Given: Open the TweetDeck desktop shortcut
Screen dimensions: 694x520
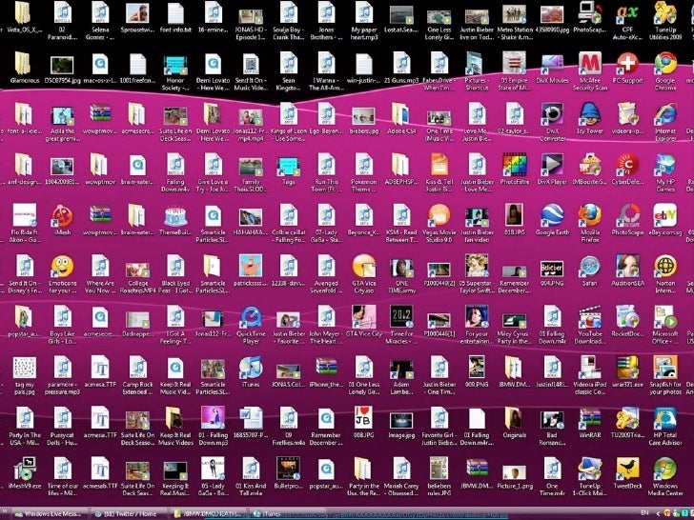Looking at the screenshot, I should click(x=628, y=468).
